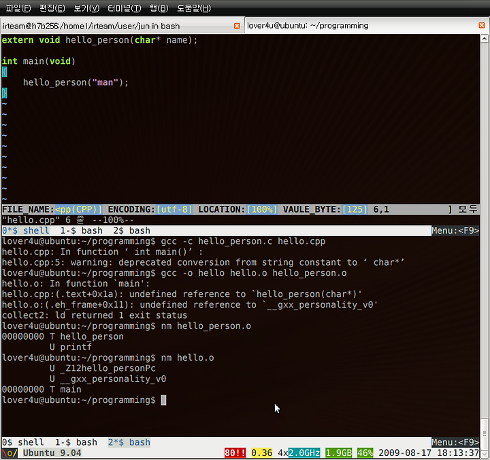Open the 편집(E) menu

[52, 8]
